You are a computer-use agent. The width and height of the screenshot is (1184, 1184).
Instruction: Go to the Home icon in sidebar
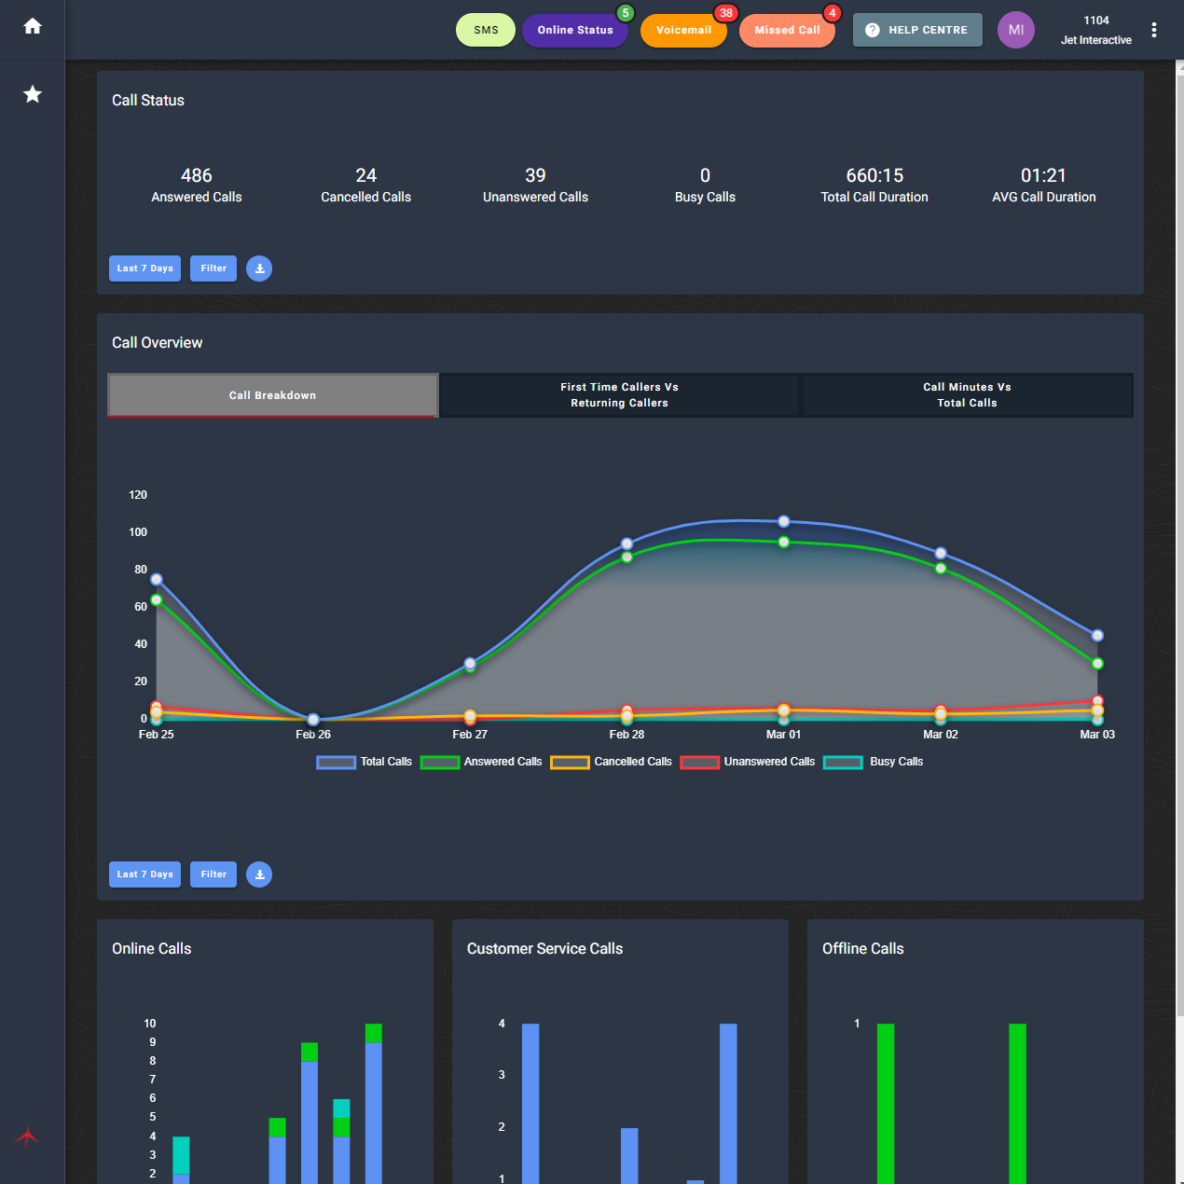click(33, 26)
